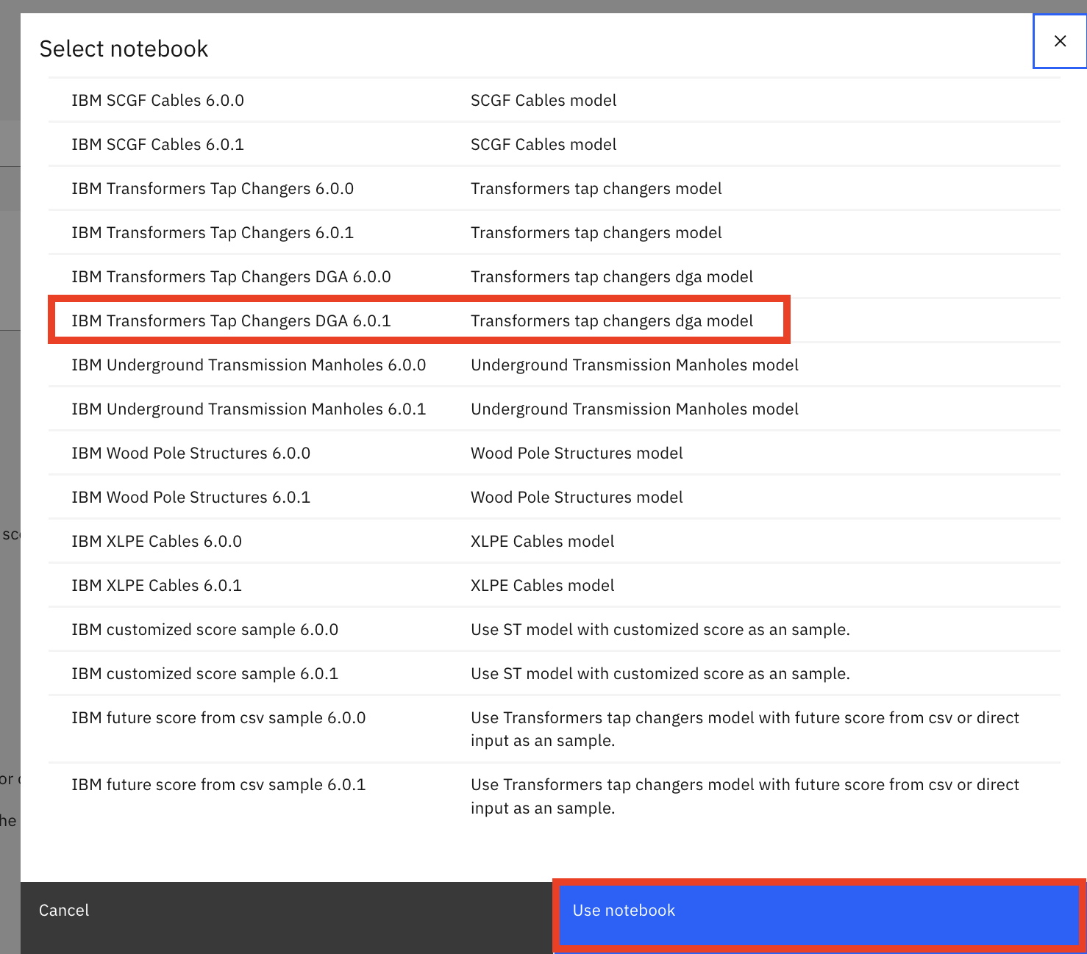Select IBM Underground Transmission Manholes 6.0.0
Viewport: 1087px width, 954px height.
click(555, 365)
